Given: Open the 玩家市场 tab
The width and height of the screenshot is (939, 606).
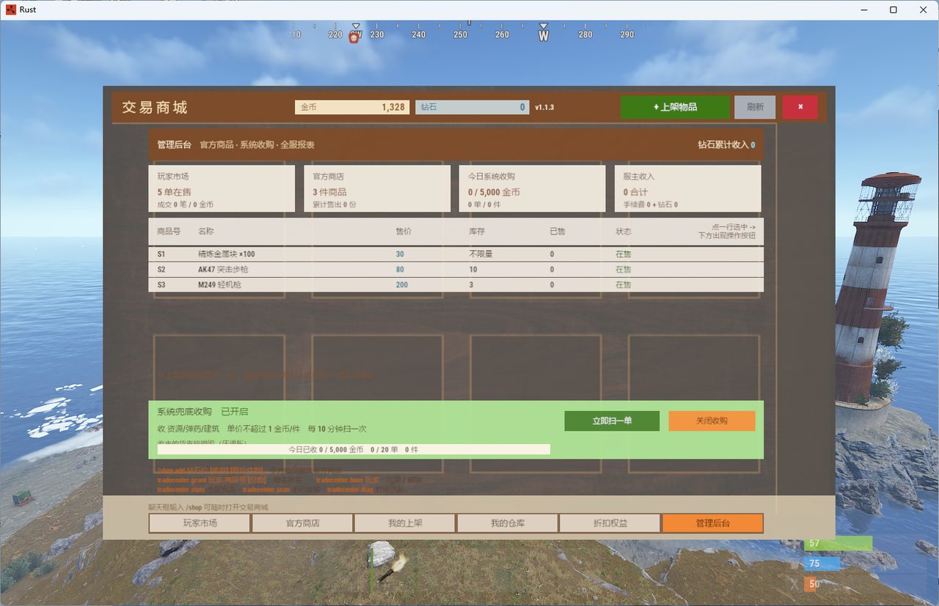Looking at the screenshot, I should tap(200, 523).
